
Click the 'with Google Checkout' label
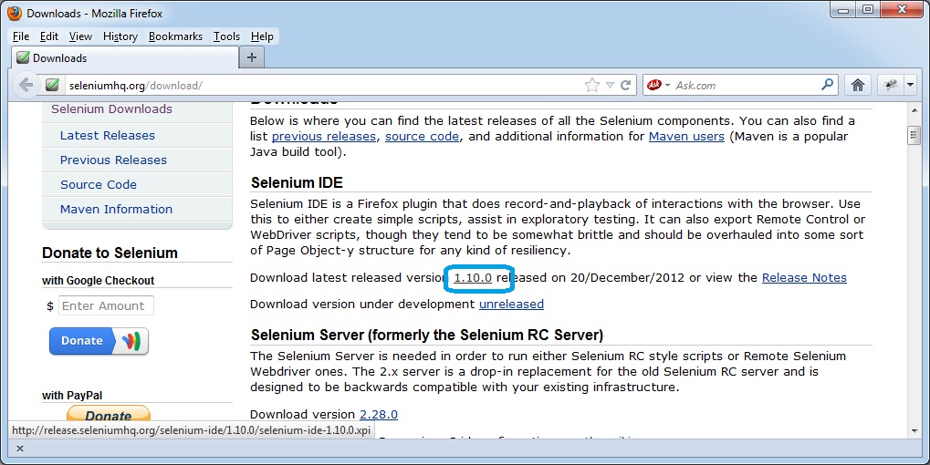(x=98, y=281)
